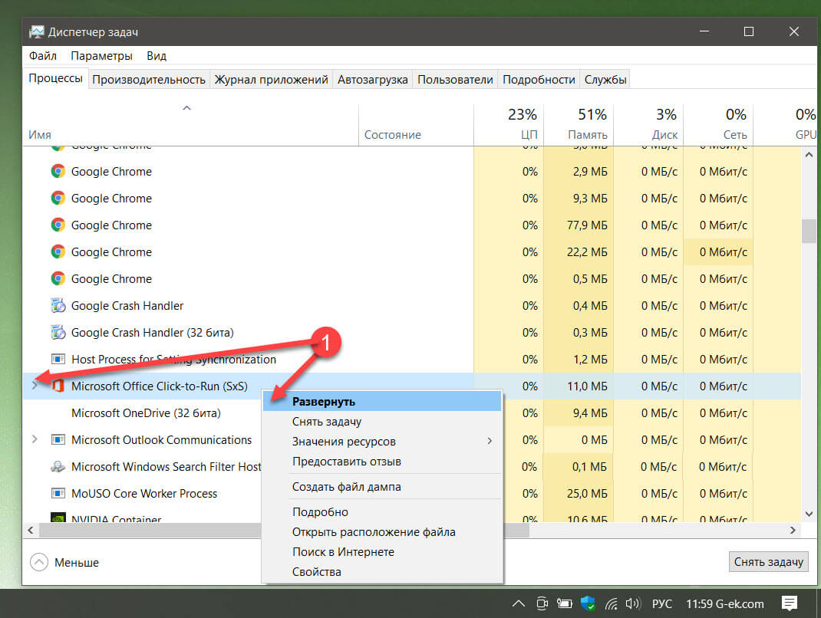Choose Снять задачу in the context menu
The width and height of the screenshot is (821, 618).
pyautogui.click(x=381, y=421)
